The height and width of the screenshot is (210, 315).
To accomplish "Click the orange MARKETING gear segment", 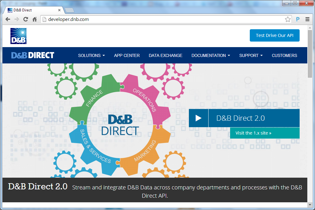I will click(x=145, y=151).
